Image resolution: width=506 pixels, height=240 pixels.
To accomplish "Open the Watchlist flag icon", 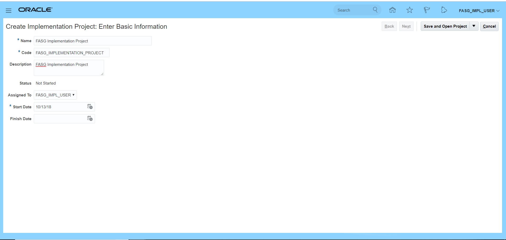I will click(427, 10).
